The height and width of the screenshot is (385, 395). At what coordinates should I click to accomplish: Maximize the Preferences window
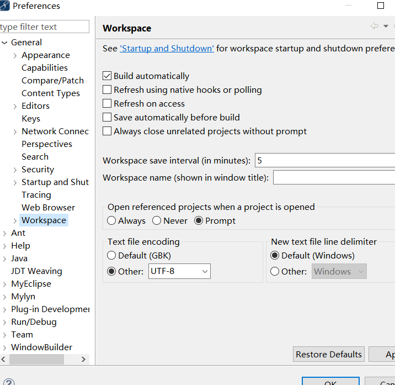click(381, 6)
